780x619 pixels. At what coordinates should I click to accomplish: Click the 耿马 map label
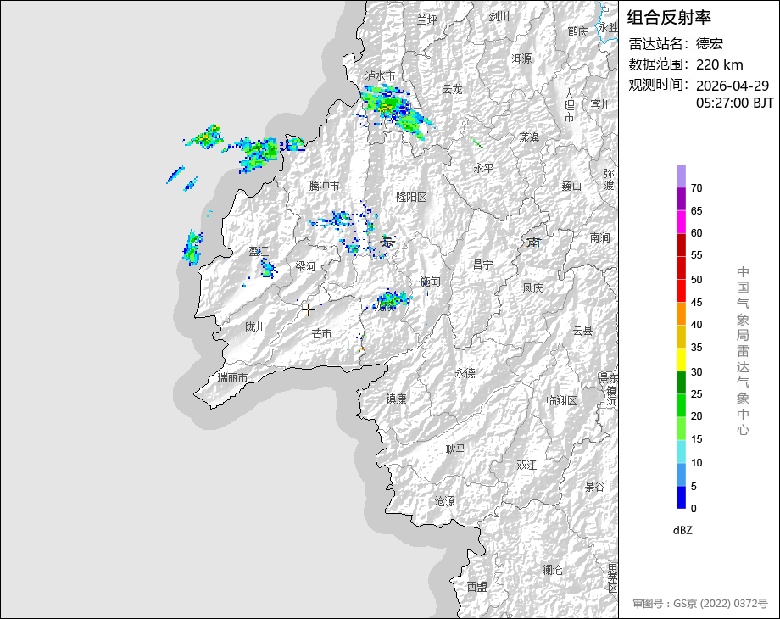click(x=455, y=449)
